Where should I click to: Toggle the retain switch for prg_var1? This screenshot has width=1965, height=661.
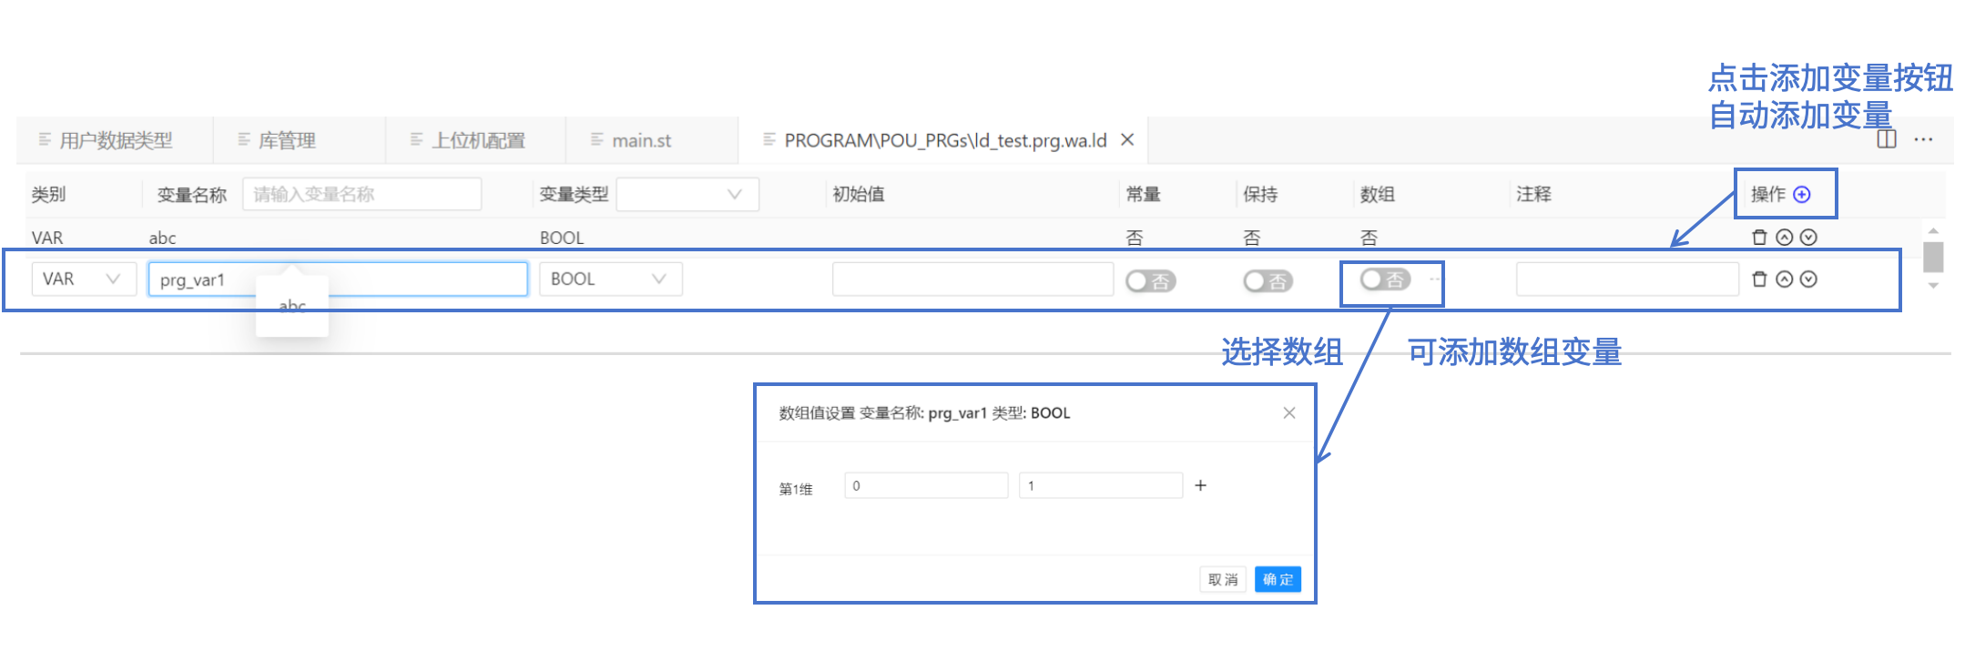tap(1268, 281)
